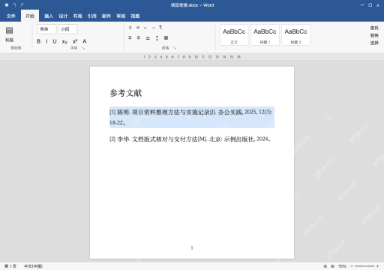
Task: Click the page number 1 in the footer
Action: pyautogui.click(x=192, y=247)
